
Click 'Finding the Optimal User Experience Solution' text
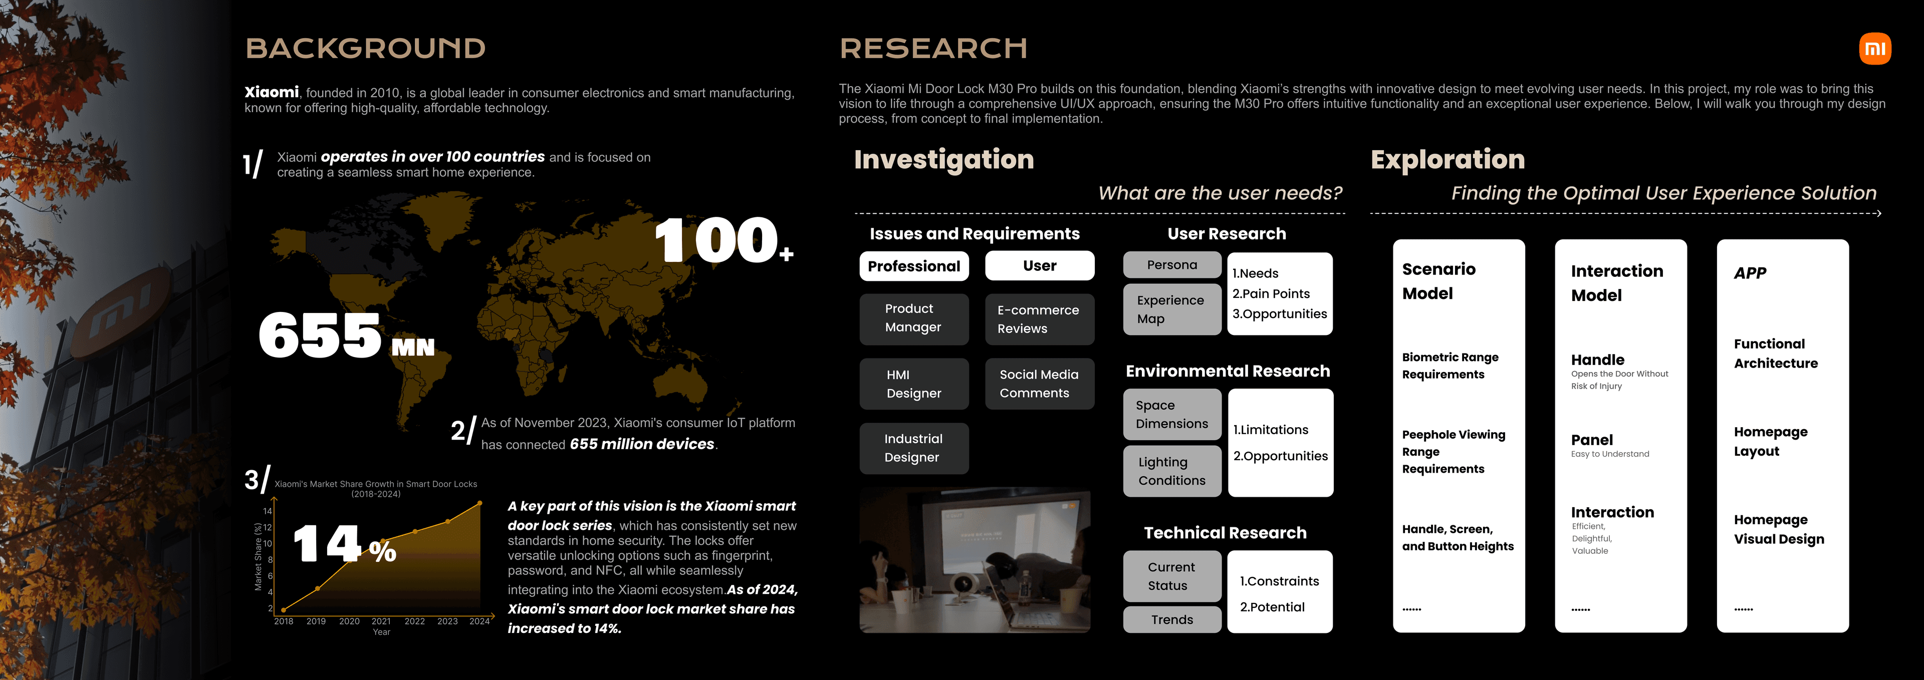[x=1663, y=193]
